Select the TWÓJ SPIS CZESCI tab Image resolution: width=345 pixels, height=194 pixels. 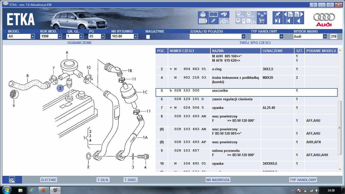(x=255, y=43)
